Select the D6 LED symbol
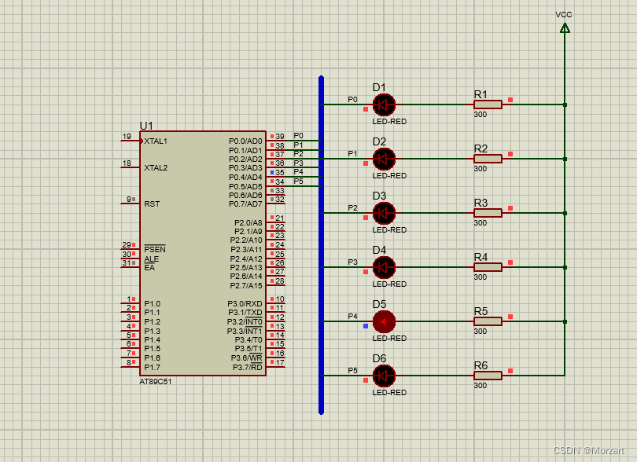637x462 pixels. coord(384,376)
